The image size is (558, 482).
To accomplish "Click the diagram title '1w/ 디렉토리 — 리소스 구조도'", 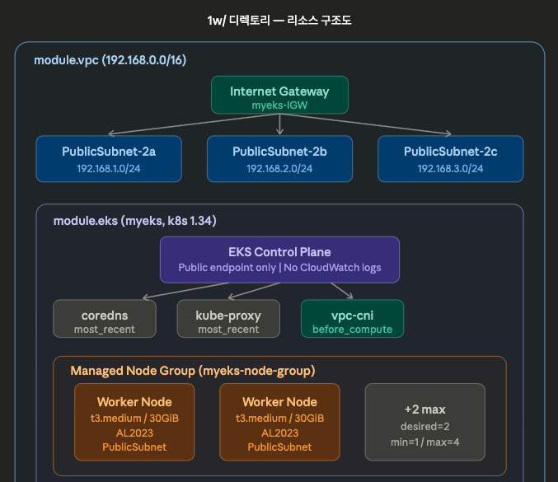I will coord(279,21).
